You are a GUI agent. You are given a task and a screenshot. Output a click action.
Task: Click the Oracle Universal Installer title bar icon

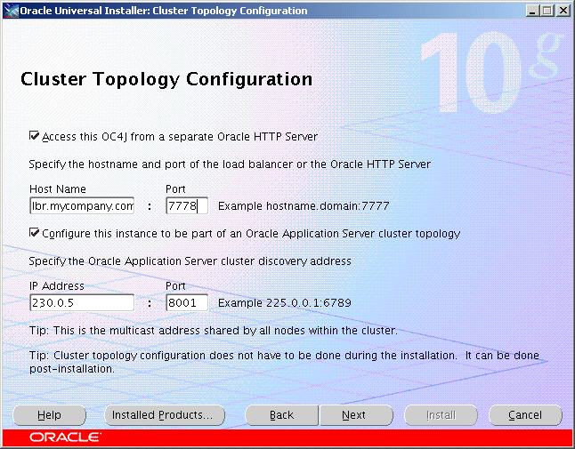pyautogui.click(x=11, y=11)
